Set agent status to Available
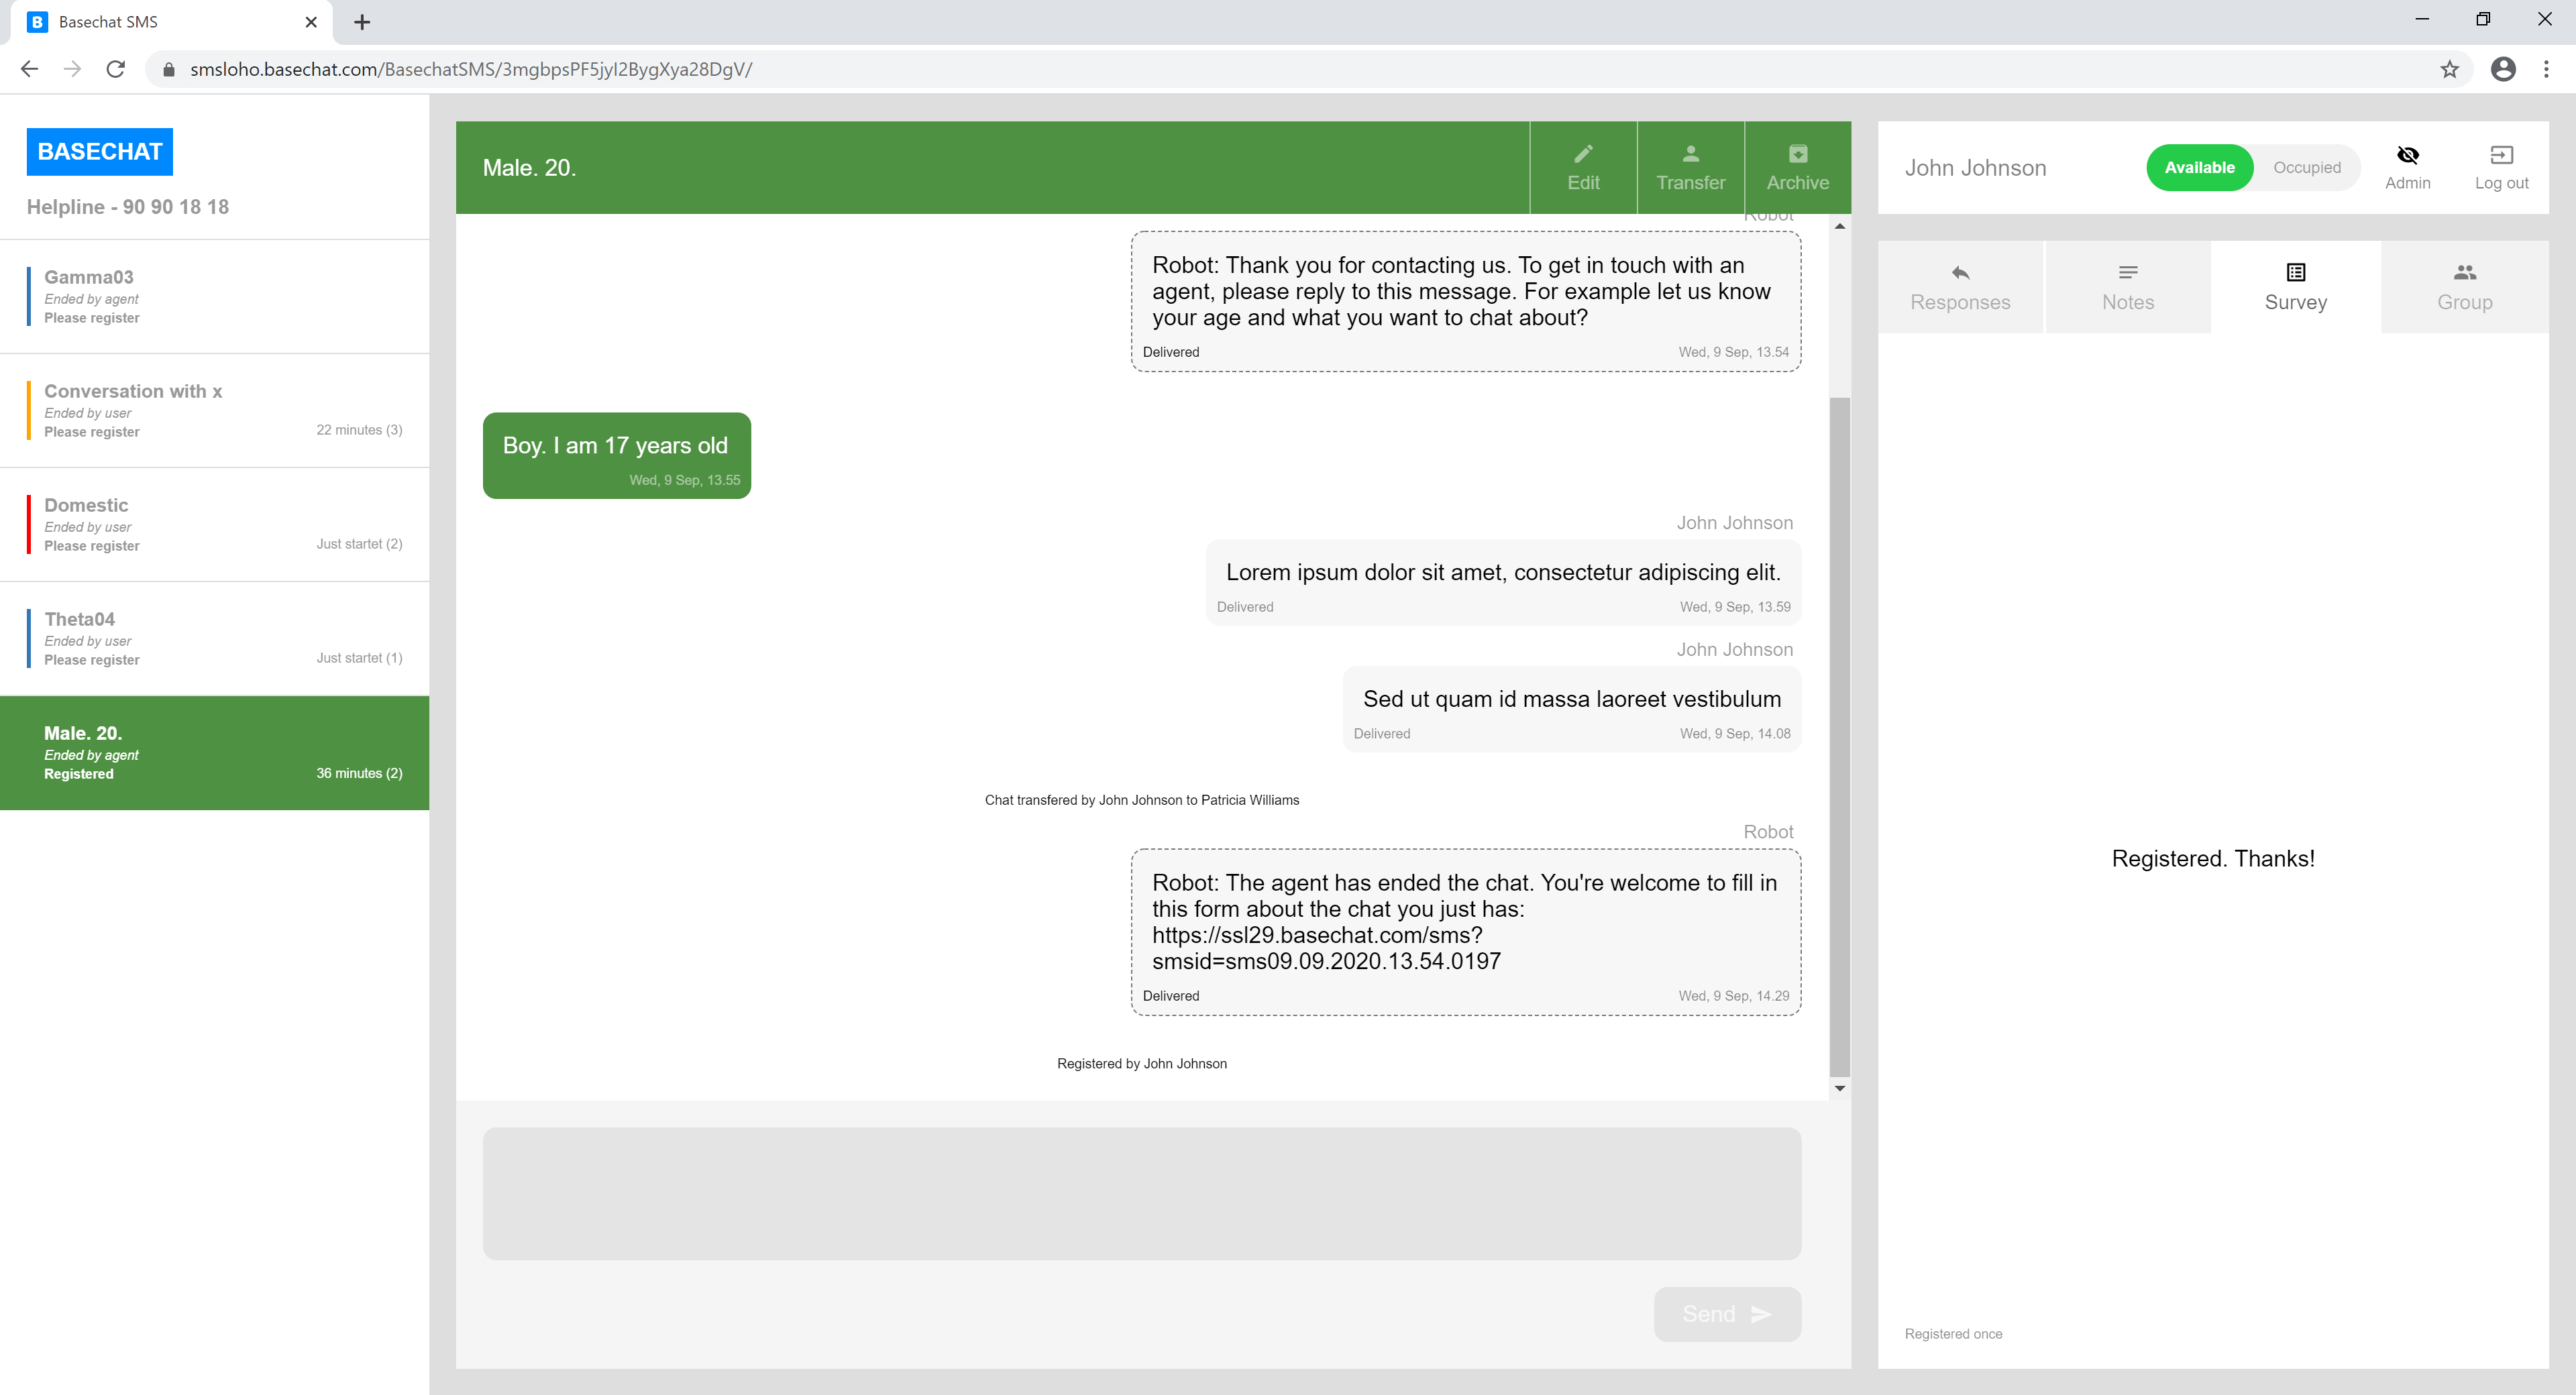2576x1395 pixels. (2199, 167)
